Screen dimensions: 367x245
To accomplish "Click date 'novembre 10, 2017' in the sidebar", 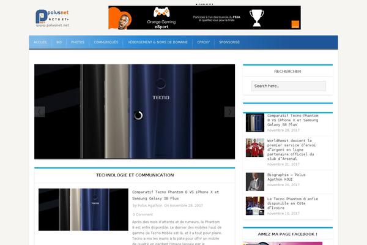I will point(283,213).
